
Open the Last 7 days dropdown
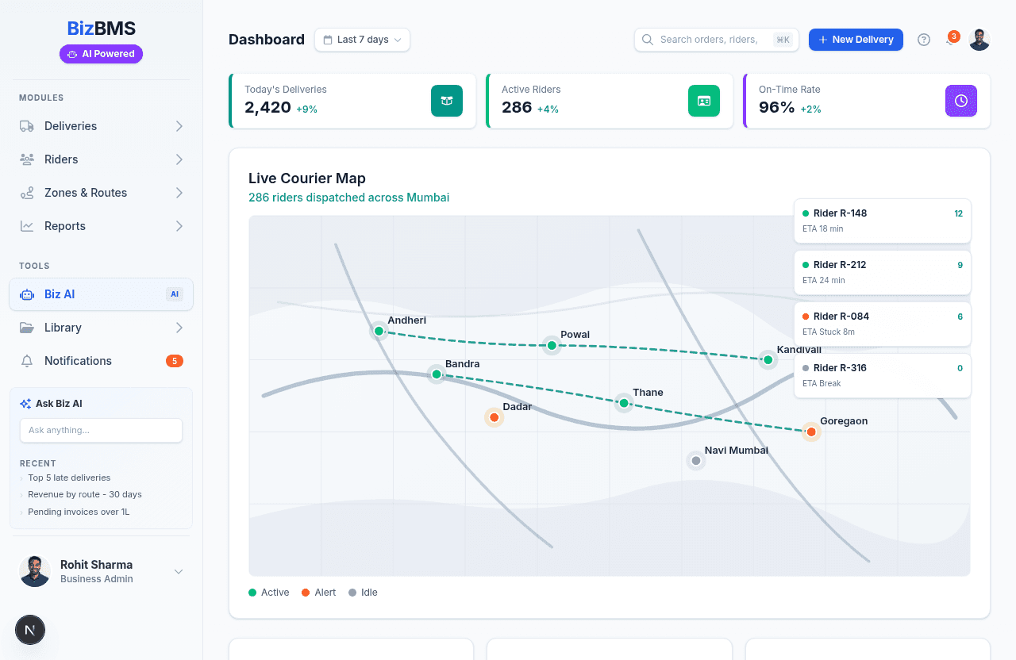tap(362, 40)
